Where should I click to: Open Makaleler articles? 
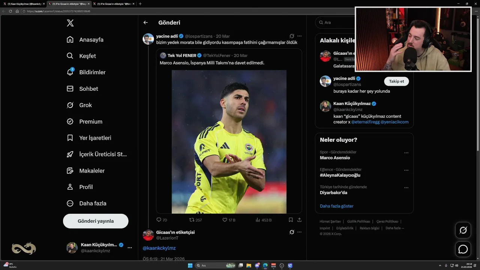click(85, 171)
